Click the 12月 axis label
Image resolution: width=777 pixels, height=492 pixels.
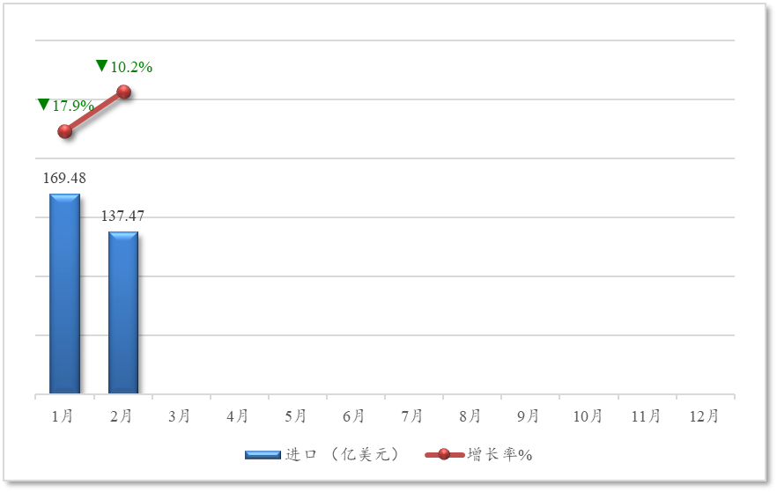click(x=703, y=416)
